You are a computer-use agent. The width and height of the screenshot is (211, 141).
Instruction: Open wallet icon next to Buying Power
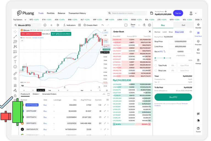coord(152,13)
